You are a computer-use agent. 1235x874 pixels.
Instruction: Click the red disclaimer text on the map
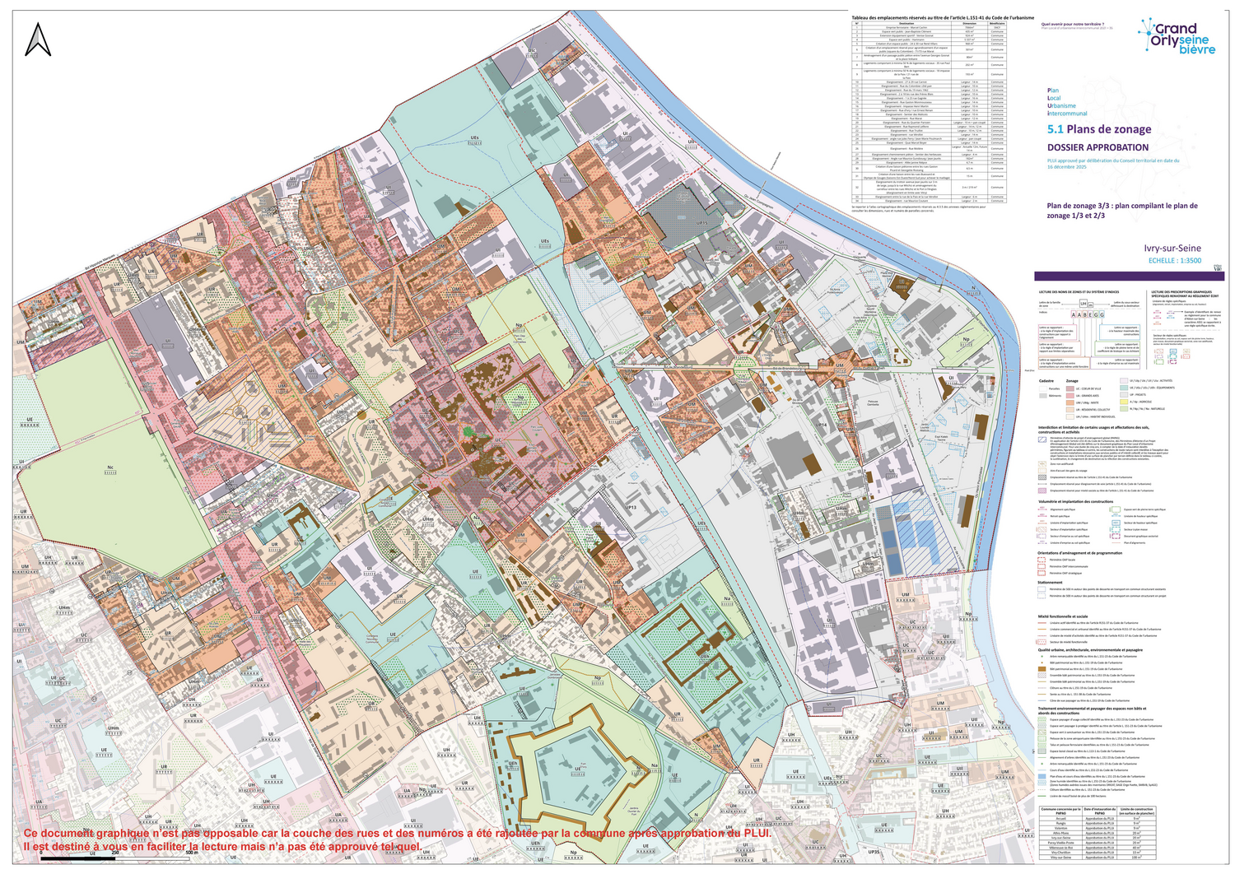[x=395, y=839]
